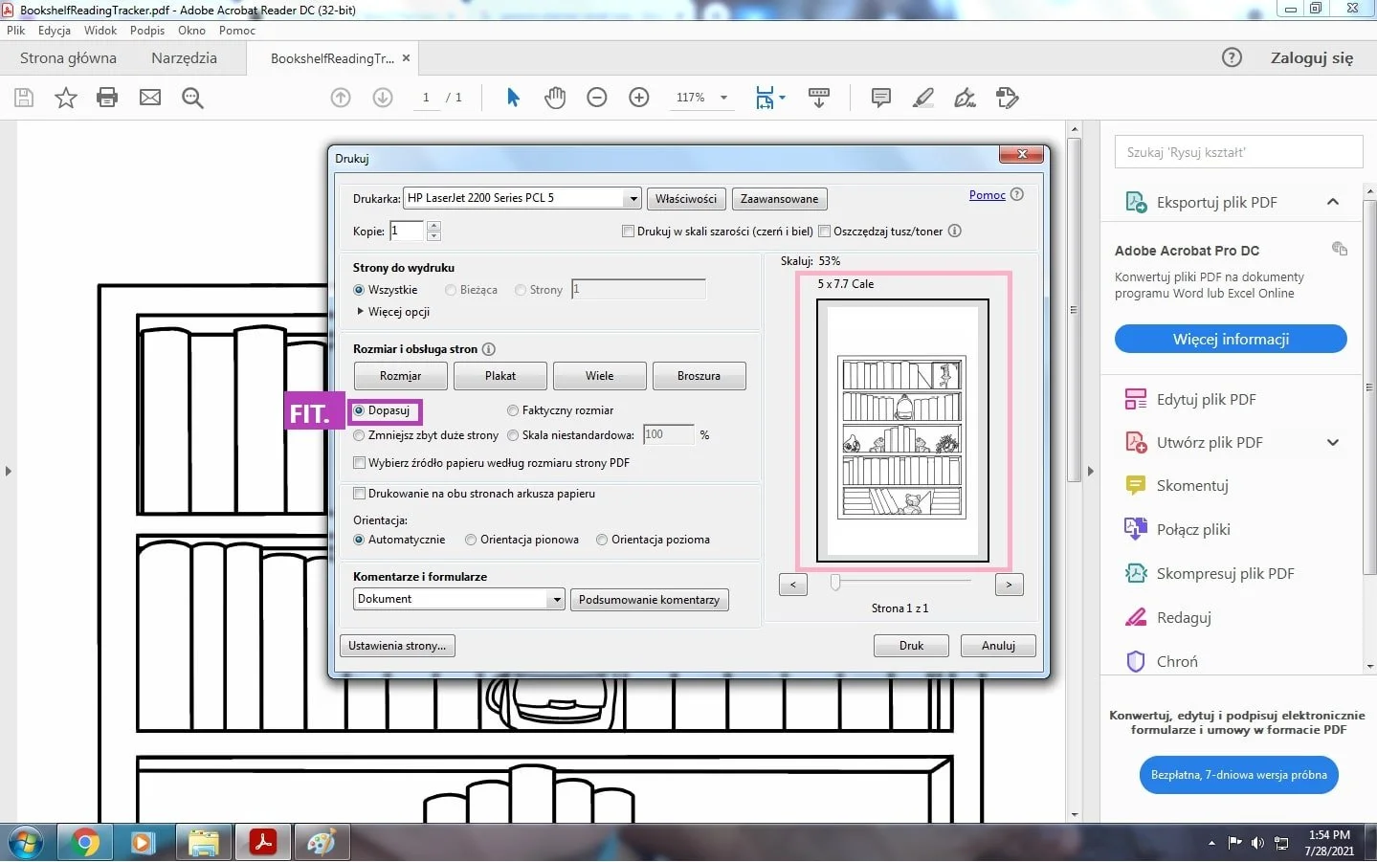Click the volume speaker tray icon
Image resolution: width=1377 pixels, height=862 pixels.
1257,843
